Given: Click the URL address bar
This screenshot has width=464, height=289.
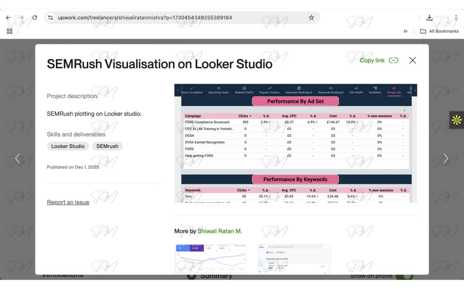Looking at the screenshot, I should 182,18.
